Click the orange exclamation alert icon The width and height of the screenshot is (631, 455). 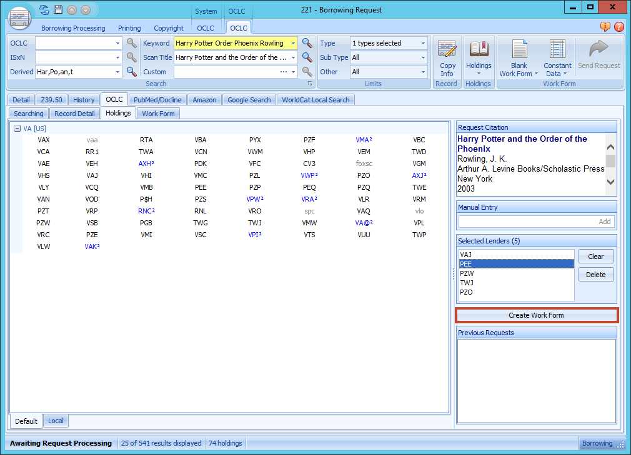[x=605, y=27]
